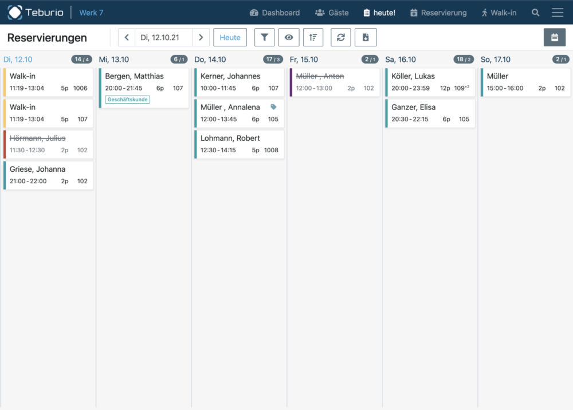573x410 pixels.
Task: Click the search magnifier icon
Action: (535, 13)
